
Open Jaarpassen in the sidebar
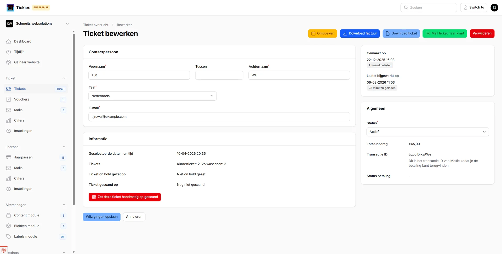click(23, 158)
